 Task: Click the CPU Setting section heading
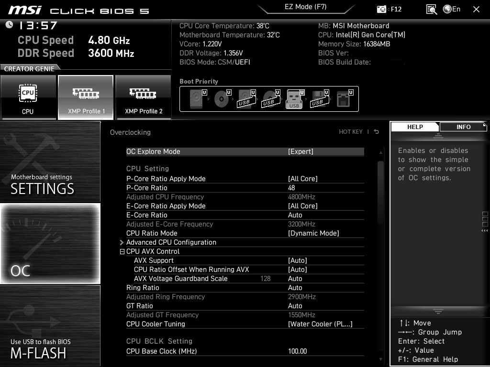147,169
